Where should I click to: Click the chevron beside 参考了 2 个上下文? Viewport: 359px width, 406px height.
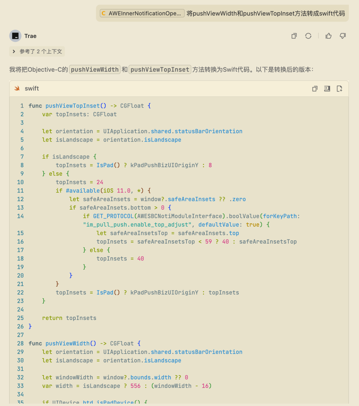pyautogui.click(x=14, y=51)
